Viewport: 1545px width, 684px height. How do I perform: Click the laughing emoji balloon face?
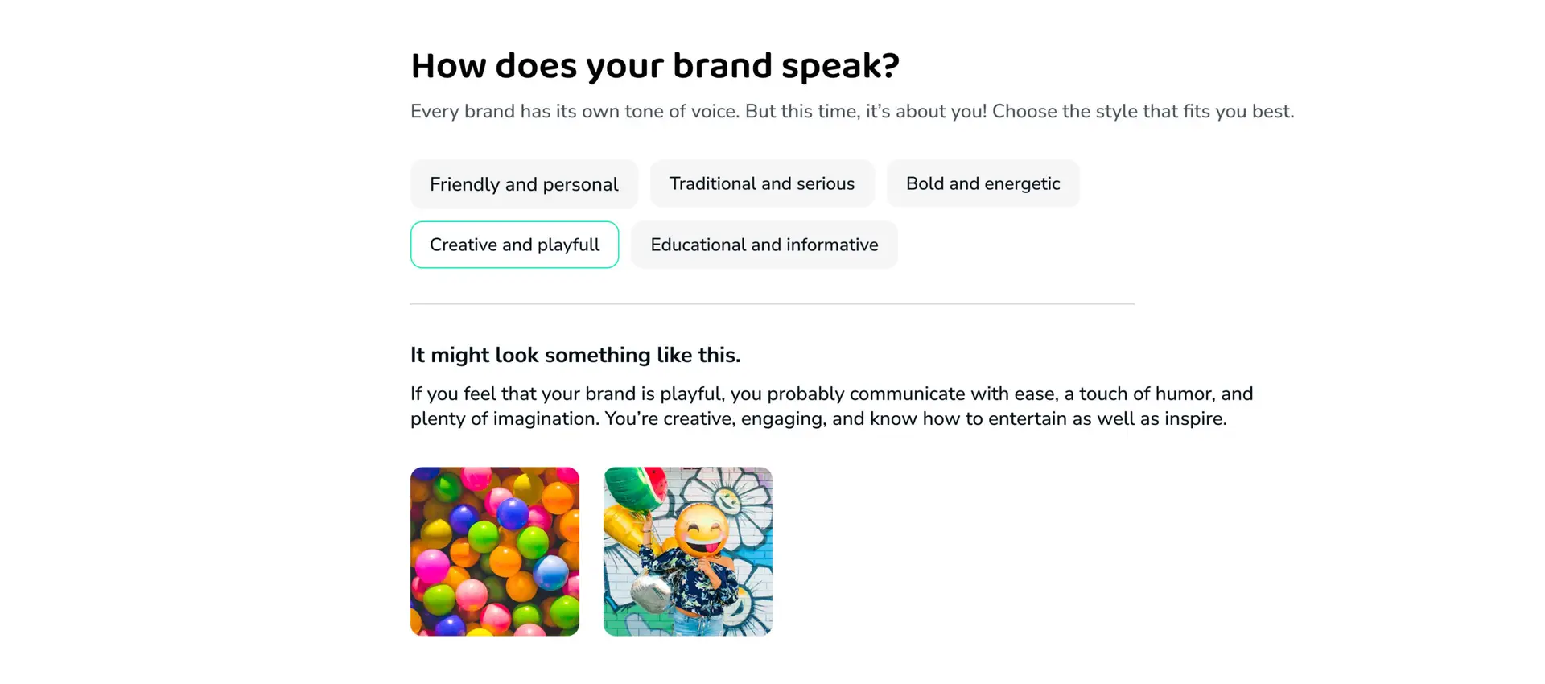tap(702, 529)
